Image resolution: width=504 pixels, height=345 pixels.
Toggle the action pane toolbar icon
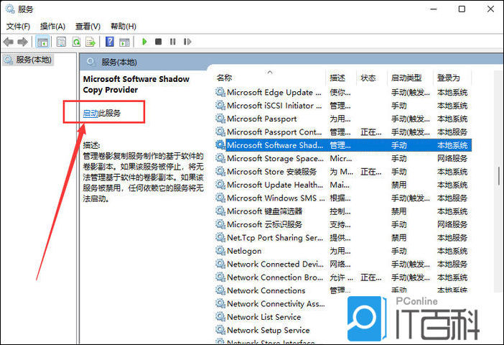[x=124, y=42]
